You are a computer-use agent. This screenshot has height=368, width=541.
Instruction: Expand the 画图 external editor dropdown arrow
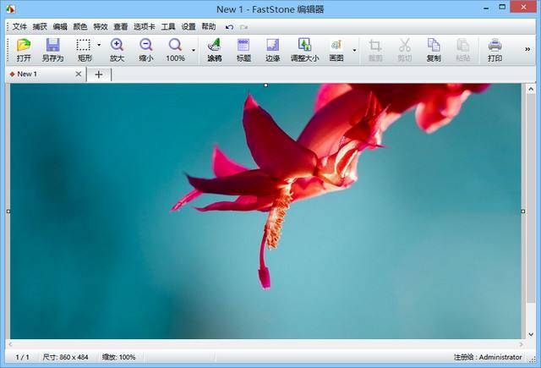point(354,50)
